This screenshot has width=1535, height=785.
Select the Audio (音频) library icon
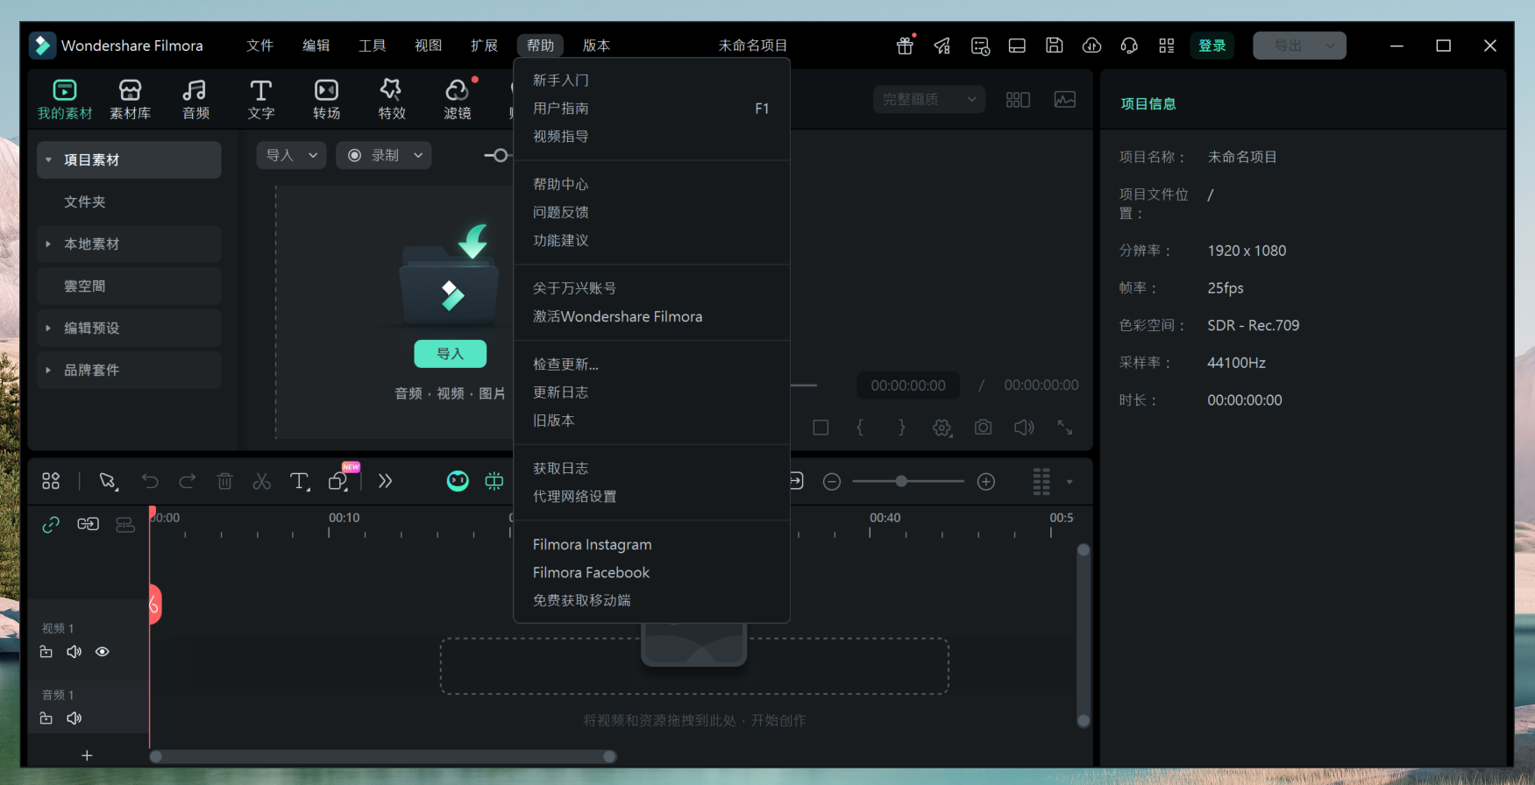[x=195, y=99]
